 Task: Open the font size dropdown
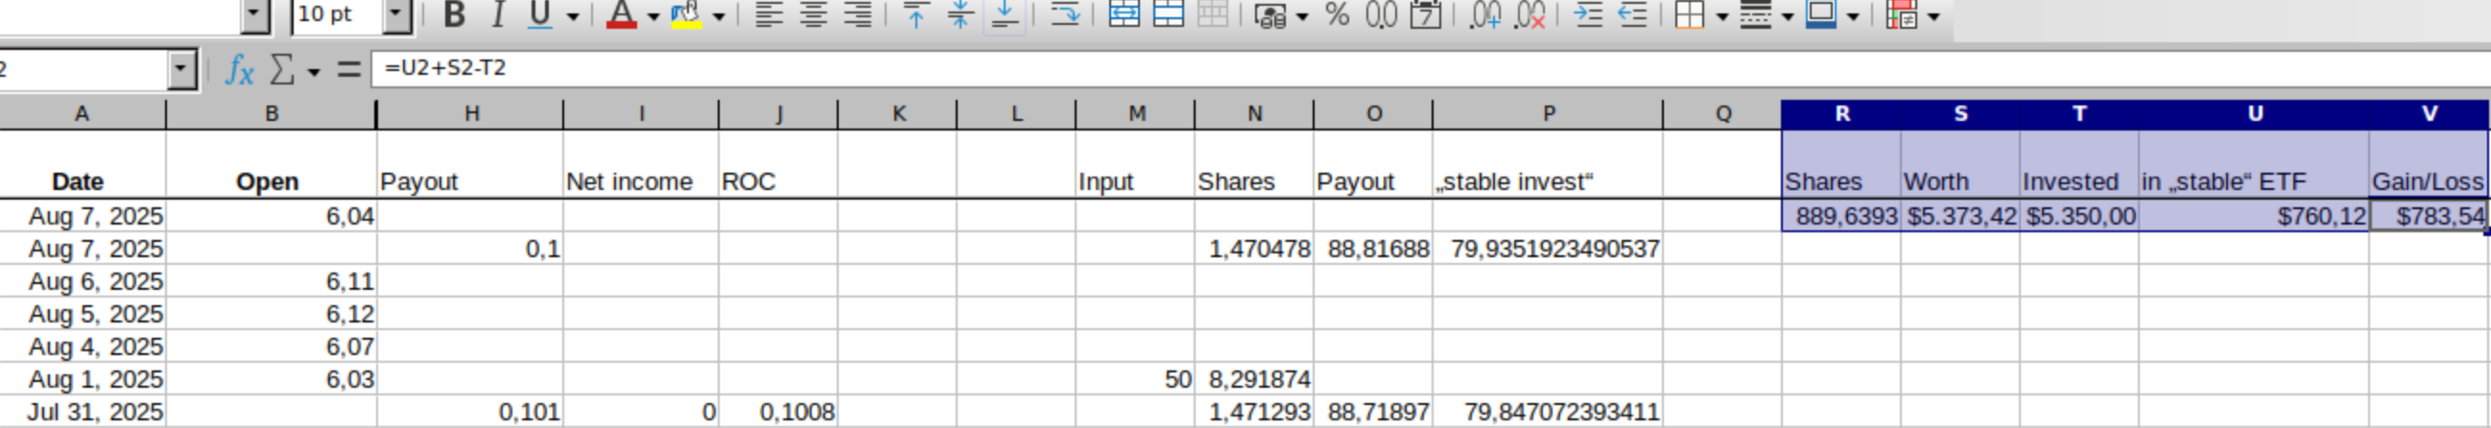pos(397,14)
